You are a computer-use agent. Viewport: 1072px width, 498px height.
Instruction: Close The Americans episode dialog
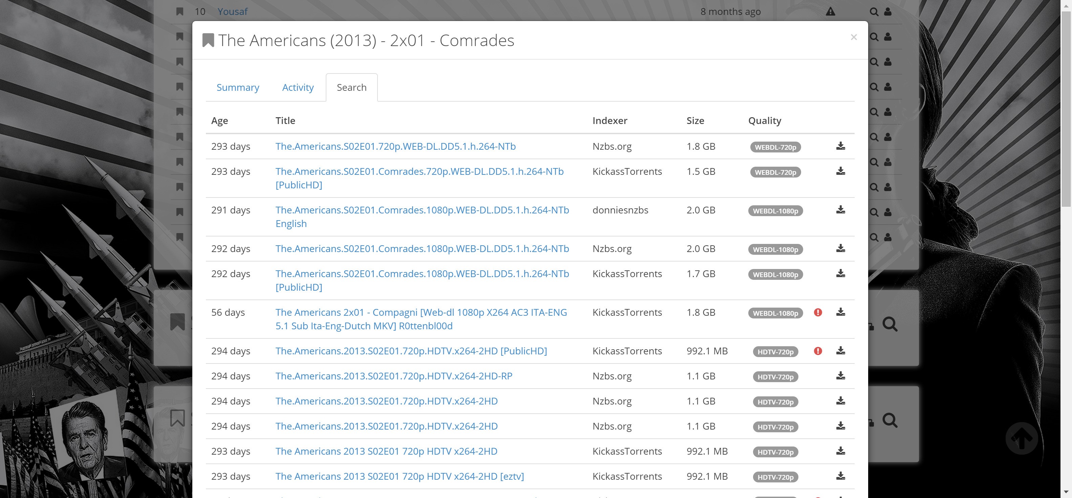pos(854,37)
